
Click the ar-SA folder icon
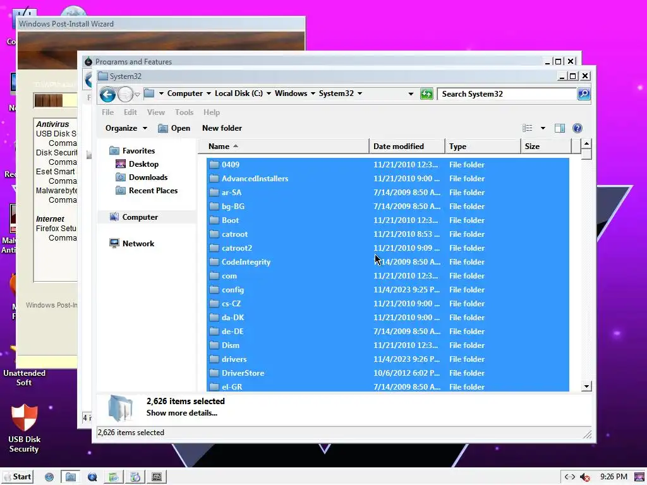coord(214,193)
